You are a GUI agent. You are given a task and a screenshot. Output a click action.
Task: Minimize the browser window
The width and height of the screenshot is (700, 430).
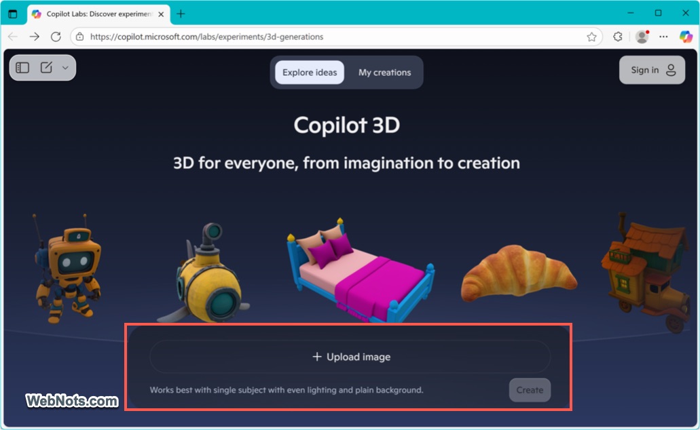point(630,13)
